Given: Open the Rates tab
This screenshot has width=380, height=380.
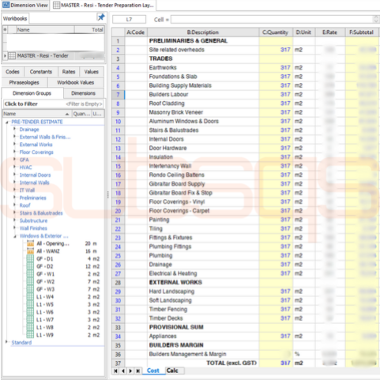Looking at the screenshot, I should (x=69, y=72).
